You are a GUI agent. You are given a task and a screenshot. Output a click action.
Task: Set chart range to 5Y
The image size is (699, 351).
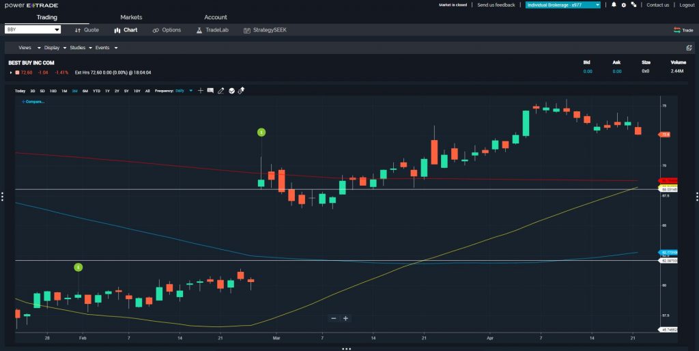tap(126, 91)
